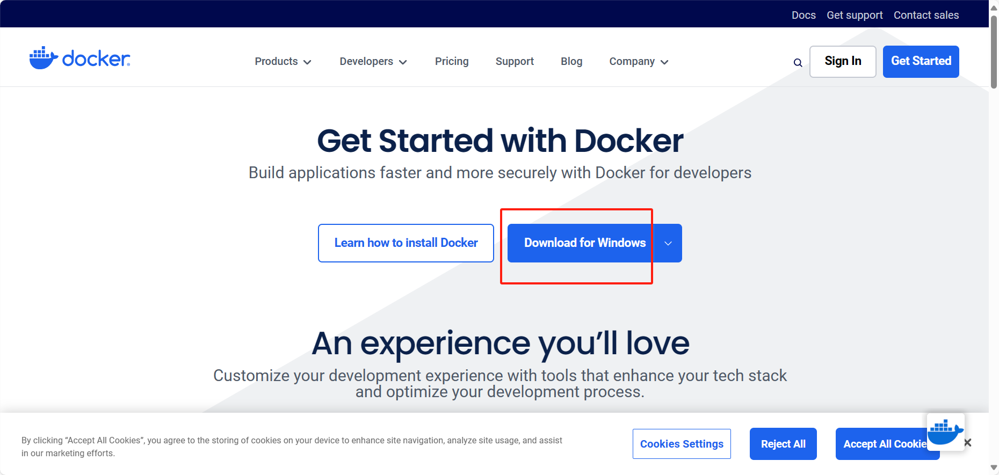Click the Sign In button
Viewport: 999px width, 475px height.
pos(843,62)
